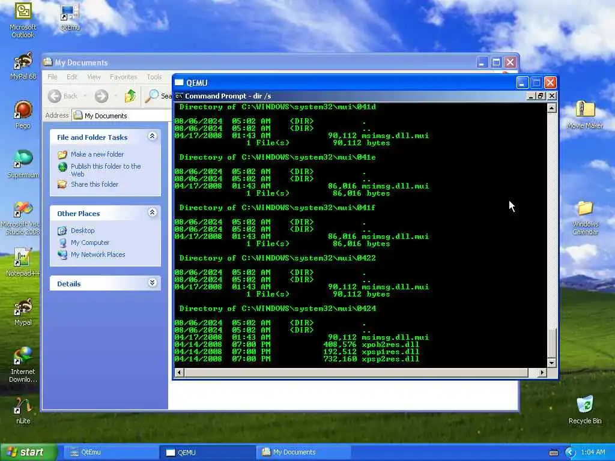615x461 pixels.
Task: Click the Command Prompt system menu icon
Action: (179, 96)
